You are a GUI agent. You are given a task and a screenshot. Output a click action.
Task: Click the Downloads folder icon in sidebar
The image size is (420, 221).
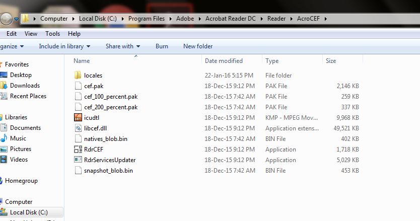[x=4, y=86]
